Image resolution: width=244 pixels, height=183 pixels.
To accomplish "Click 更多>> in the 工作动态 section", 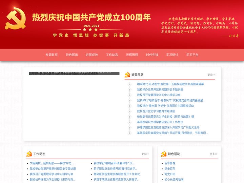I will coord(145,154).
